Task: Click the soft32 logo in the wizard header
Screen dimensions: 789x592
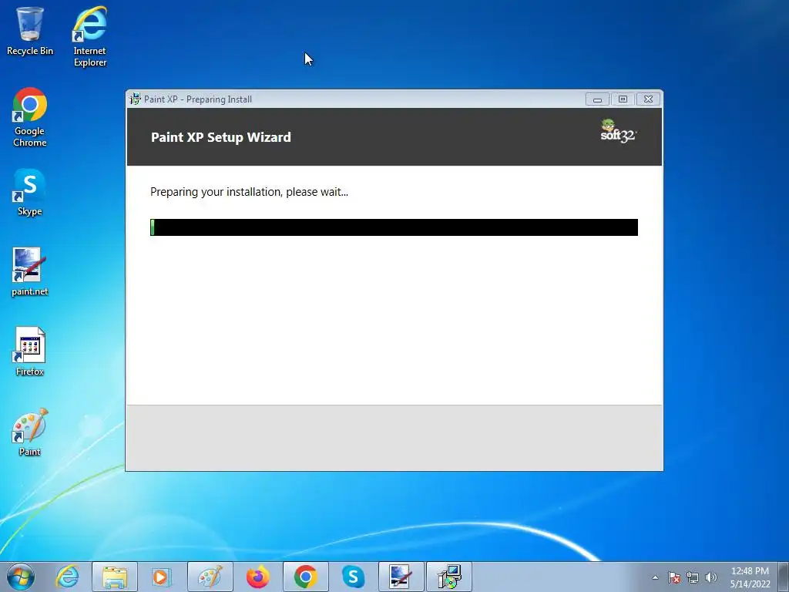Action: coord(618,131)
